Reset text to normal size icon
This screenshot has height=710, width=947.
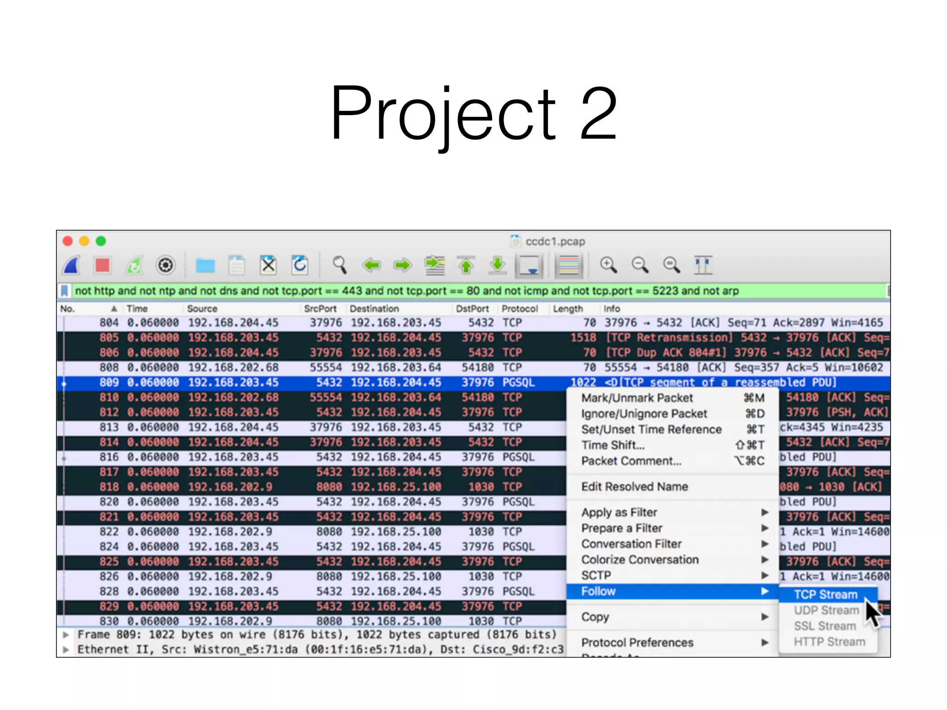(671, 265)
